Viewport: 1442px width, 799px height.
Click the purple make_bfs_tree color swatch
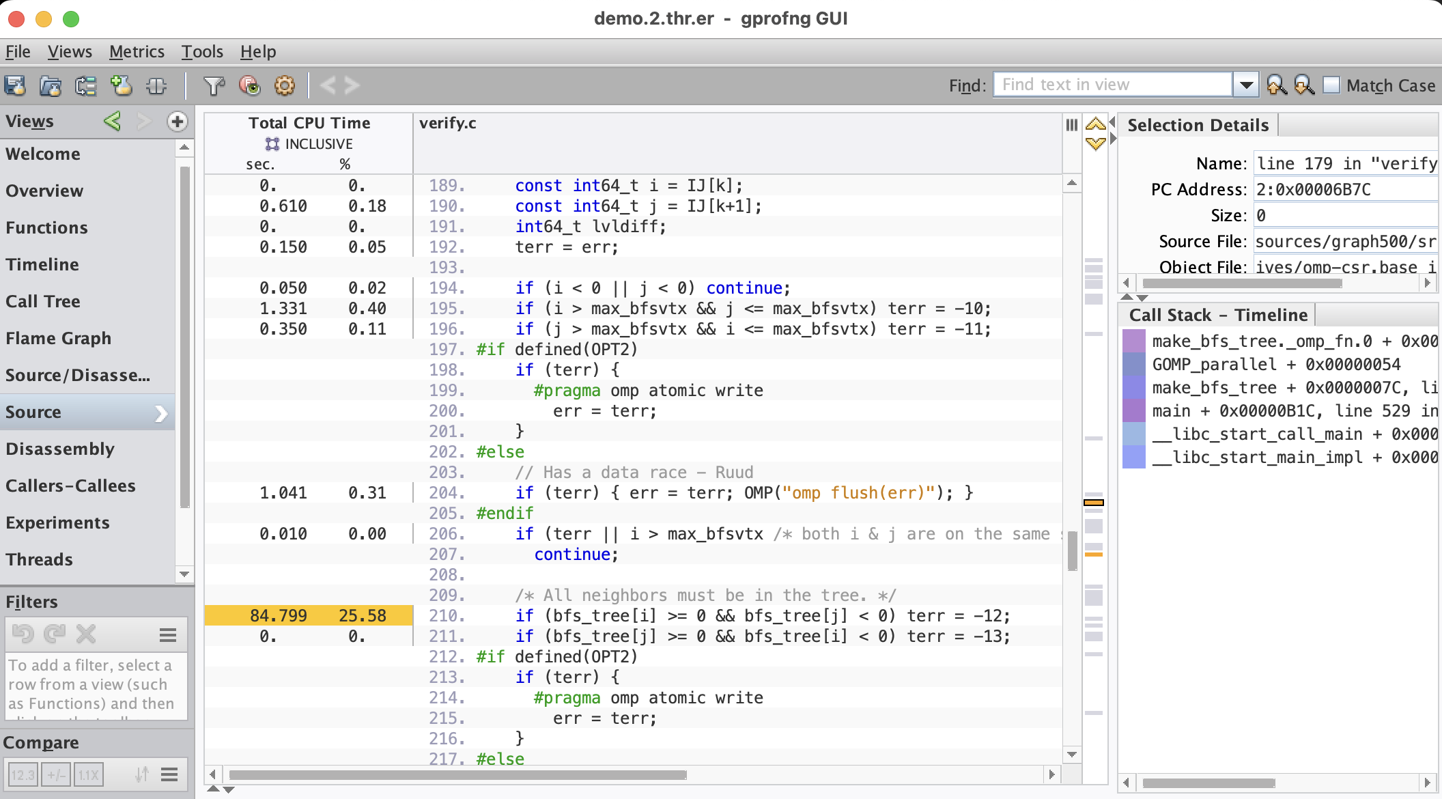pos(1133,387)
